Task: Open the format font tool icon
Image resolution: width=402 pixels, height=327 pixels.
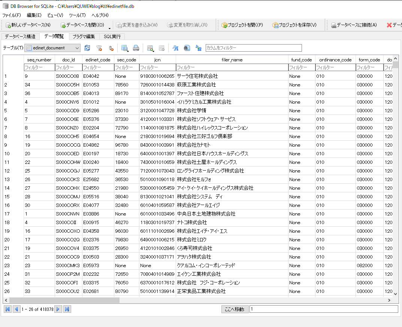Action: (175, 48)
